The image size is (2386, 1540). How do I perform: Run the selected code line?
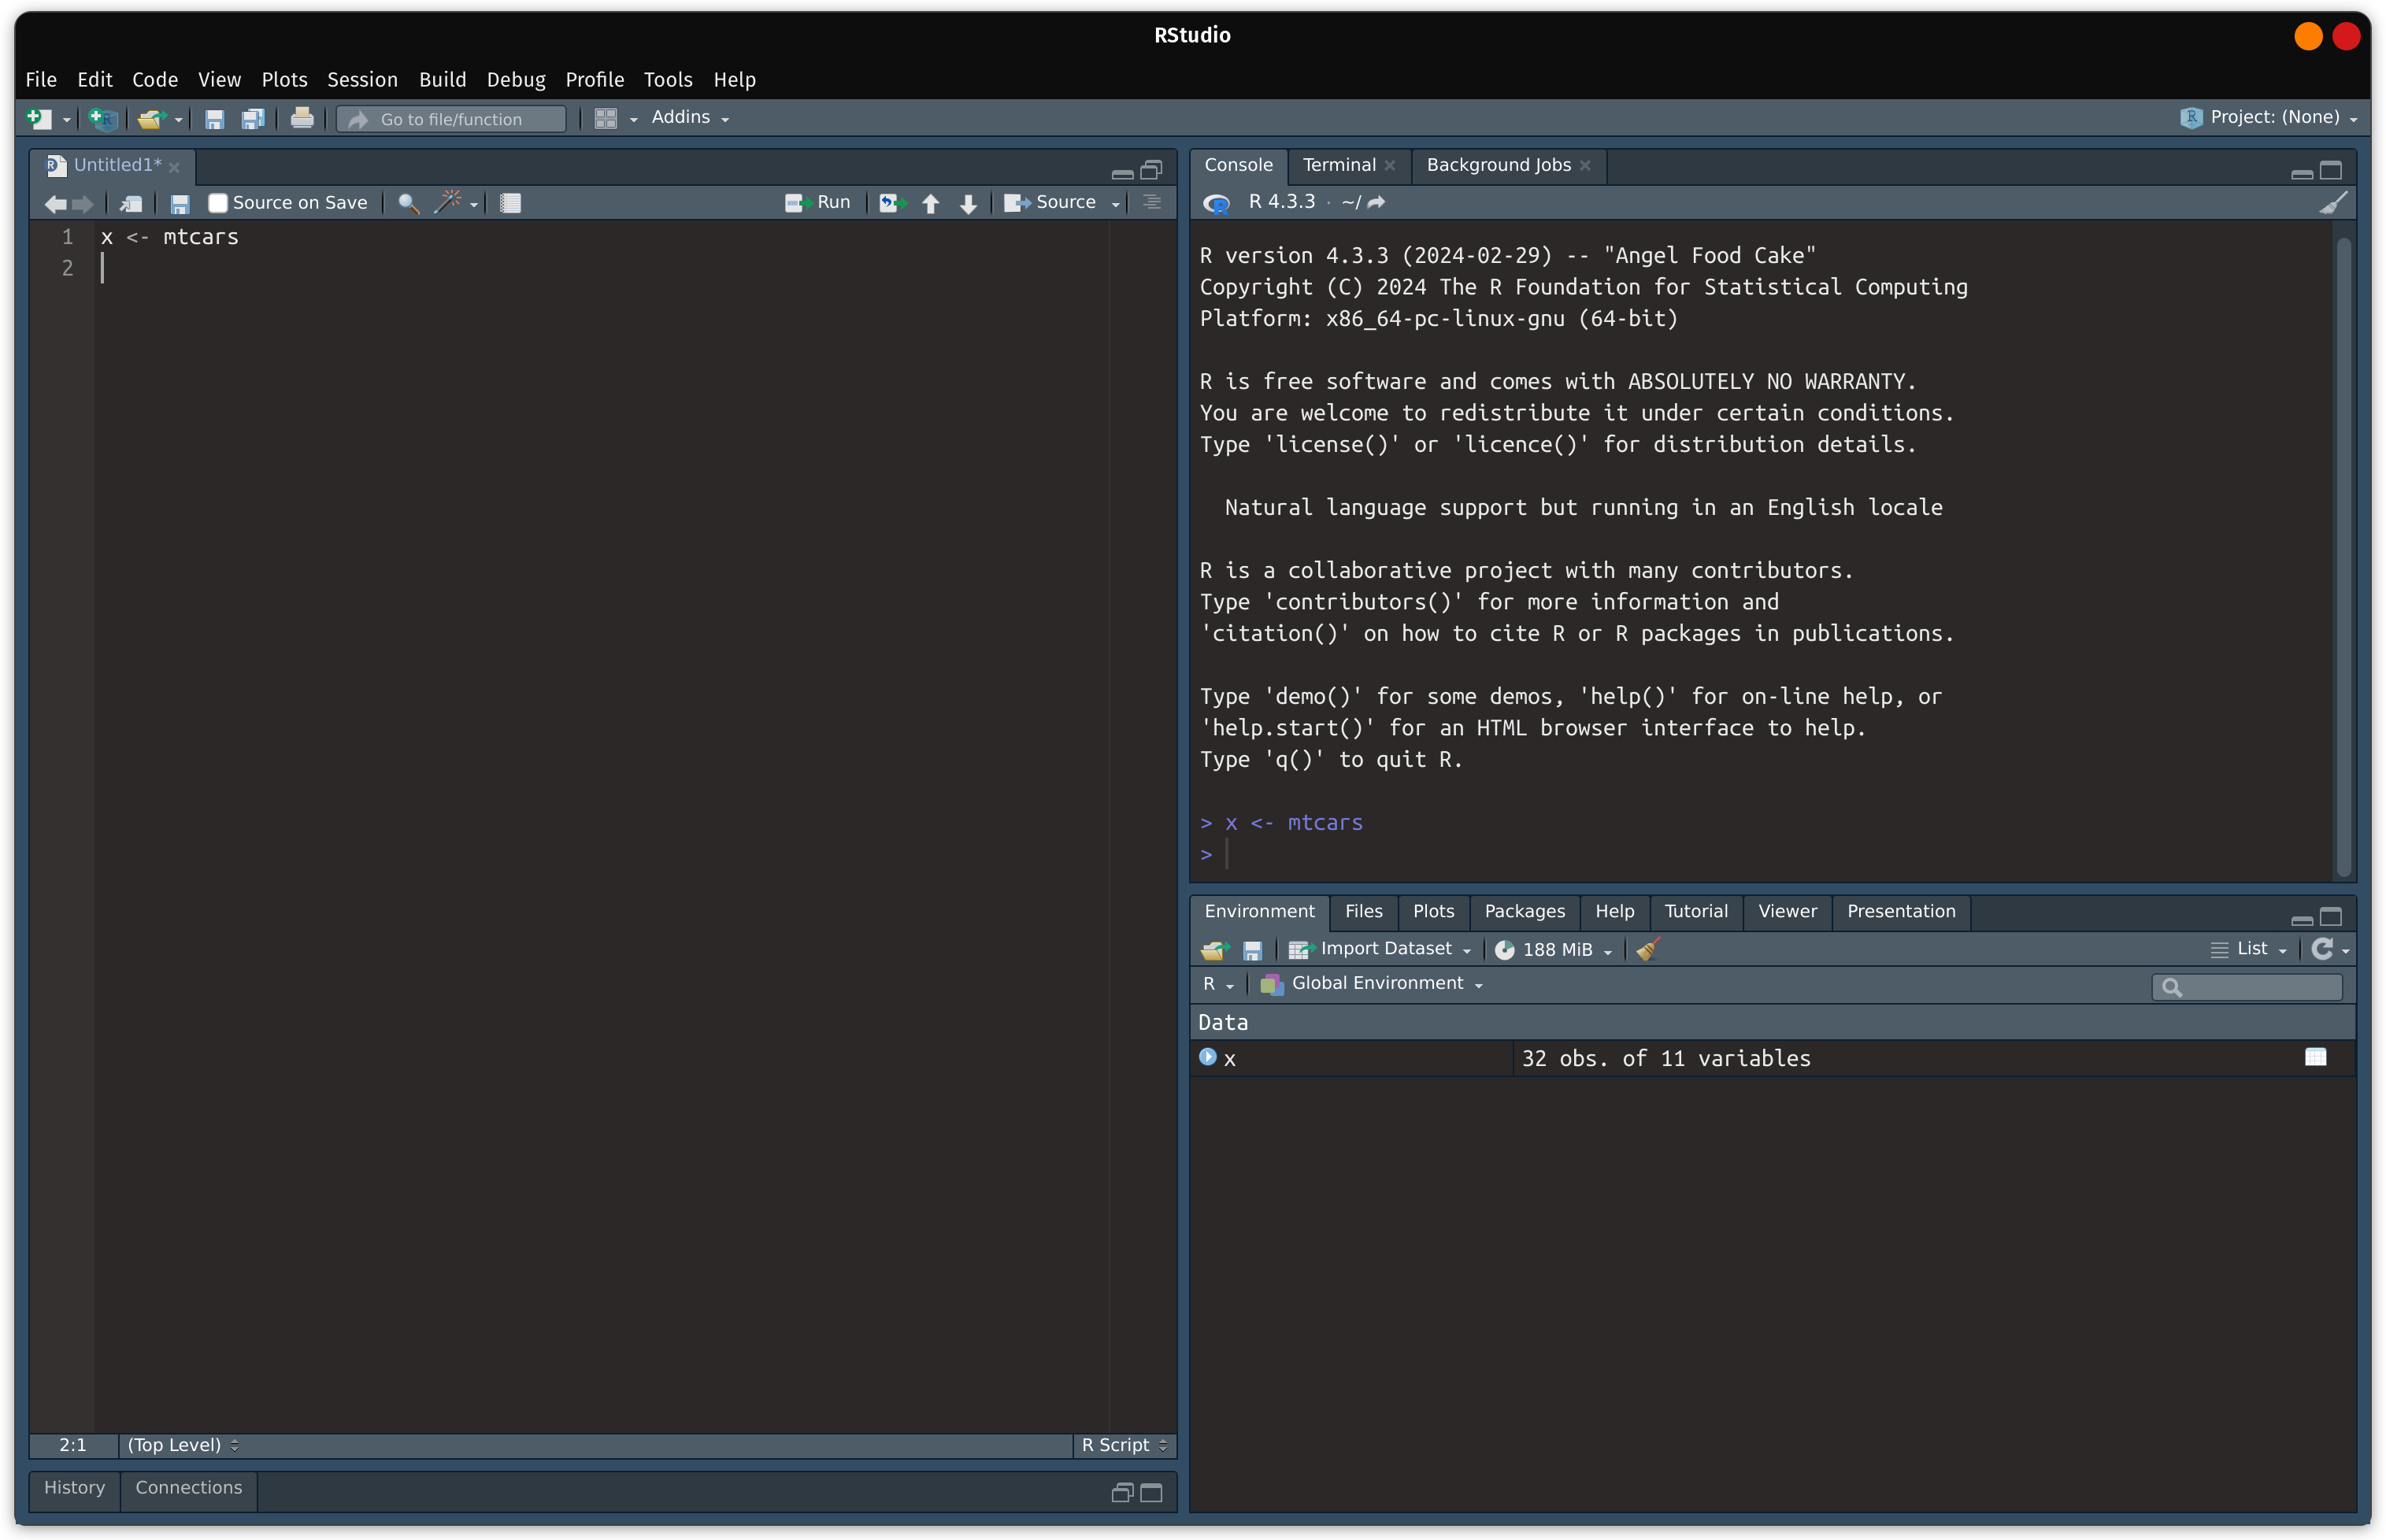coord(818,202)
